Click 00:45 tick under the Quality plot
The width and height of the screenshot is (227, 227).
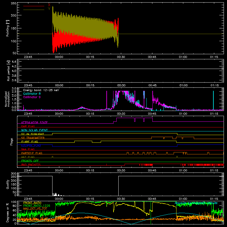click(x=152, y=199)
